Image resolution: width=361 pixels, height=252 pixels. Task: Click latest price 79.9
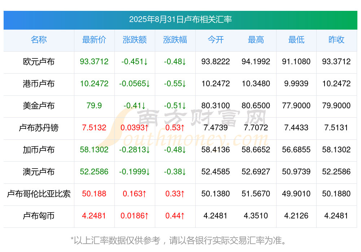click(94, 105)
